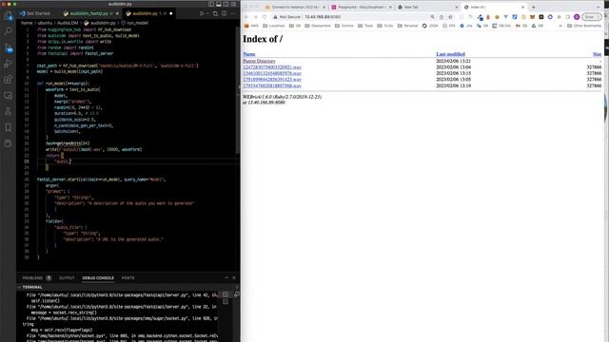Open Explorer in VS Code activity bar
The width and height of the screenshot is (609, 342).
pos(9,16)
